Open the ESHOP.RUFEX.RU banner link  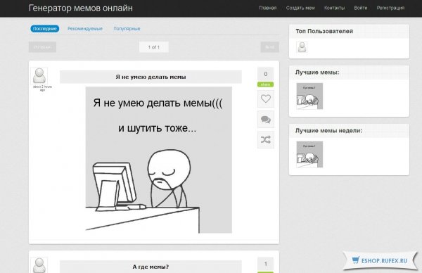point(381,260)
